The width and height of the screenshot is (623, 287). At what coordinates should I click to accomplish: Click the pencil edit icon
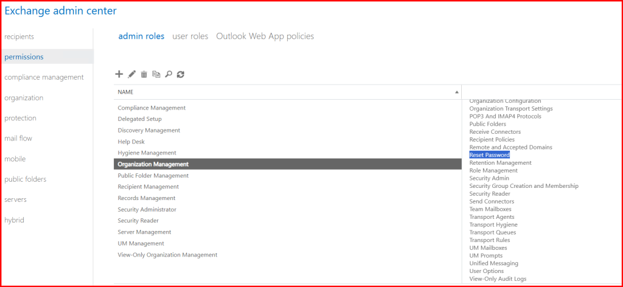click(131, 74)
